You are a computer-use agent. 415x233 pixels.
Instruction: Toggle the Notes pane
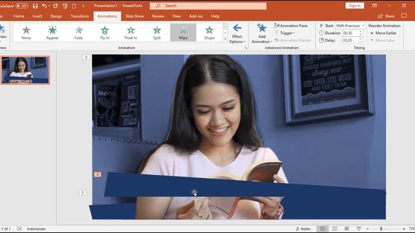click(303, 228)
